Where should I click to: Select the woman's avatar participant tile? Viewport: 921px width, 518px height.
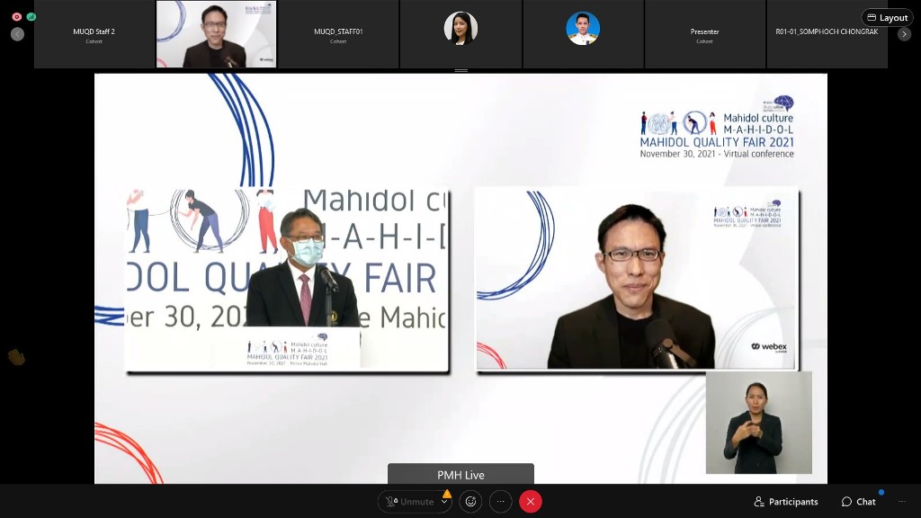pos(460,34)
